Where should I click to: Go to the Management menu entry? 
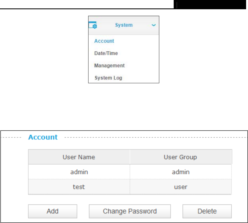109,66
